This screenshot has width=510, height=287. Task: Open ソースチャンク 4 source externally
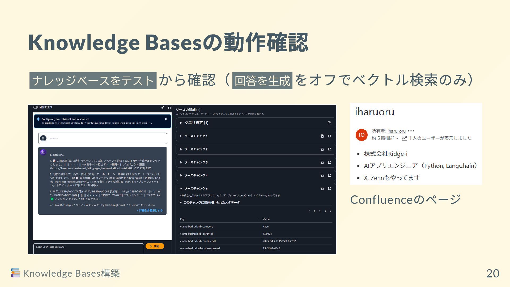click(x=330, y=175)
